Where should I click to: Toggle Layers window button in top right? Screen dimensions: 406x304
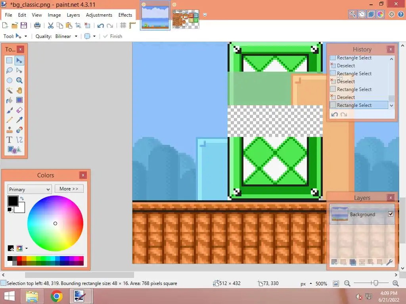(371, 14)
